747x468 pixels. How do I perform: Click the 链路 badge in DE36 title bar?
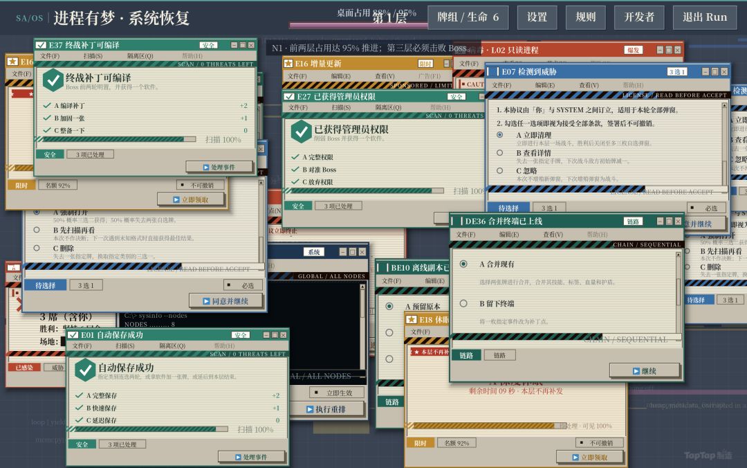tap(633, 222)
